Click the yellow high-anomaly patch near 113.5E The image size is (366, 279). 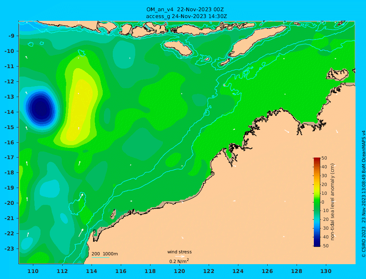pos(80,109)
